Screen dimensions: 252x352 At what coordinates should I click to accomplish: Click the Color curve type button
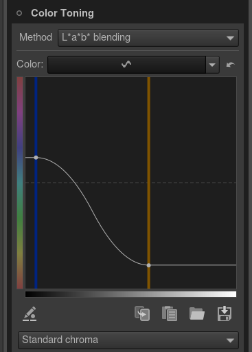click(126, 65)
